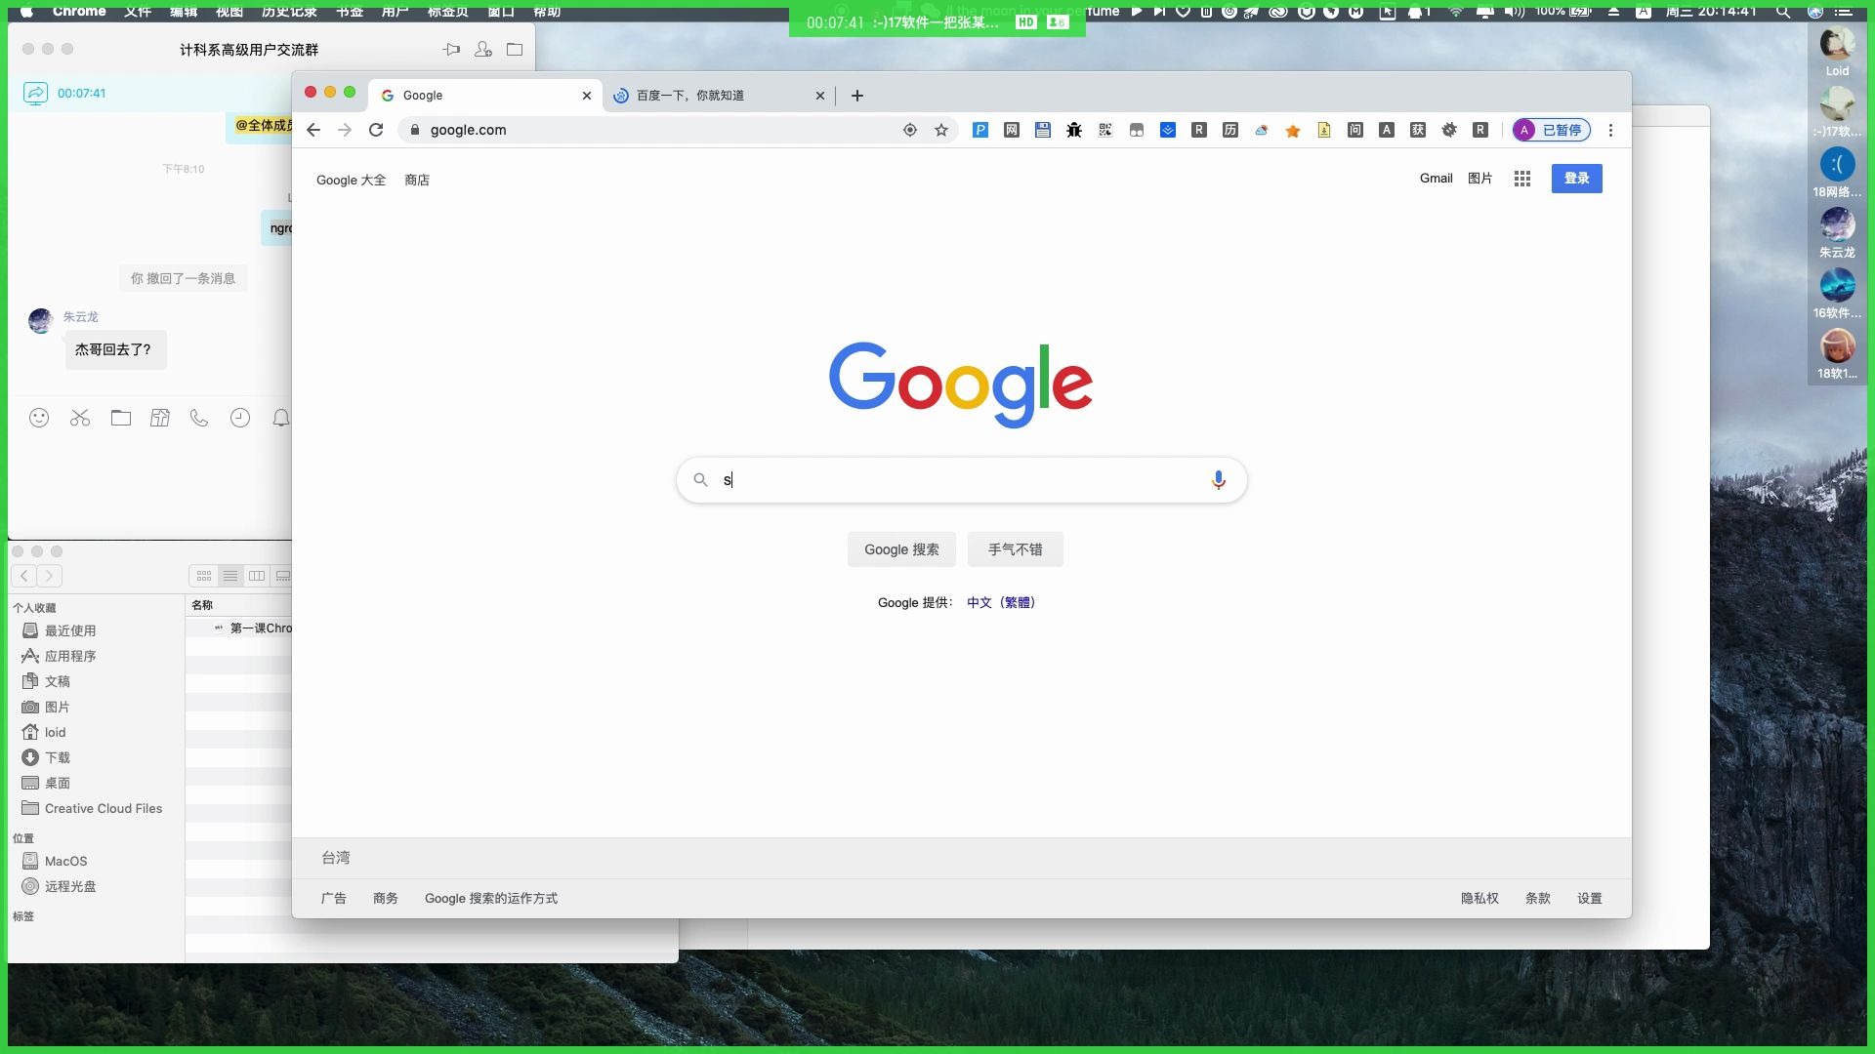Viewport: 1875px width, 1054px height.
Task: Click 手气不错 I'm Feeling Lucky button
Action: click(1015, 549)
